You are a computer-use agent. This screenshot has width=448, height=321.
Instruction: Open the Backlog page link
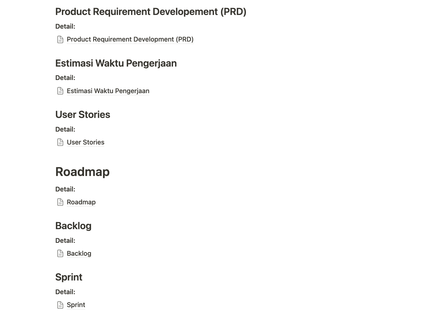(79, 253)
